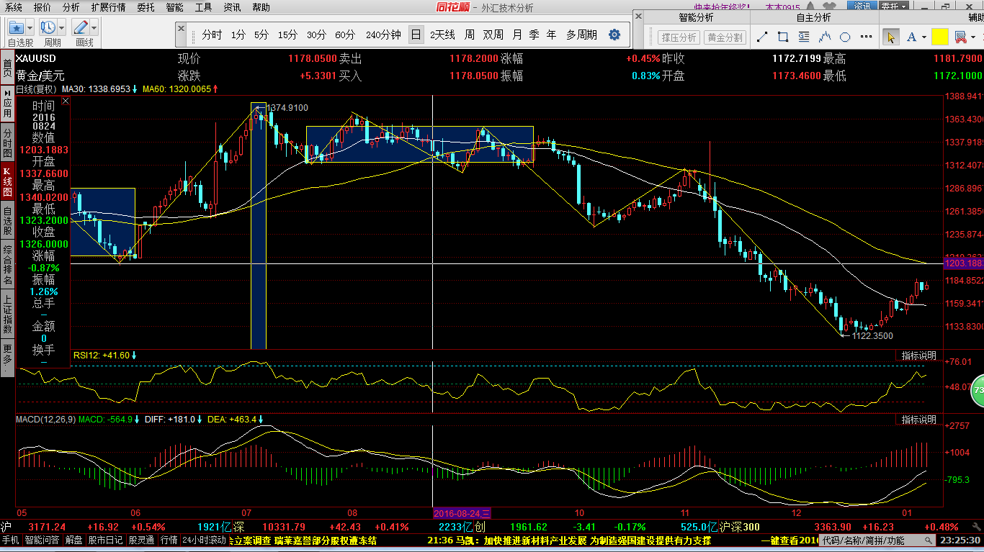Image resolution: width=984 pixels, height=552 pixels.
Task: Select the 240分钟 period
Action: point(383,35)
